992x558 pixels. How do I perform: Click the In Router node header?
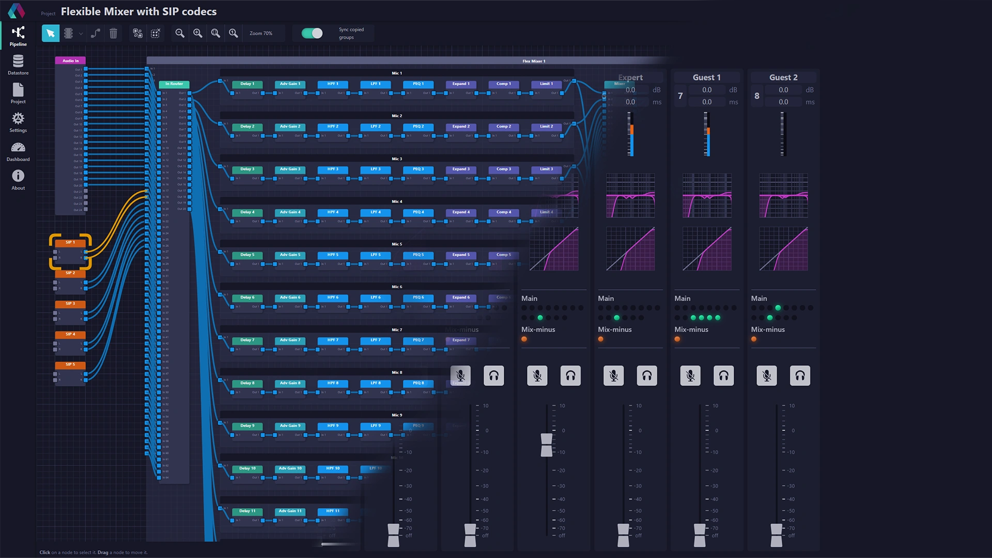[174, 84]
